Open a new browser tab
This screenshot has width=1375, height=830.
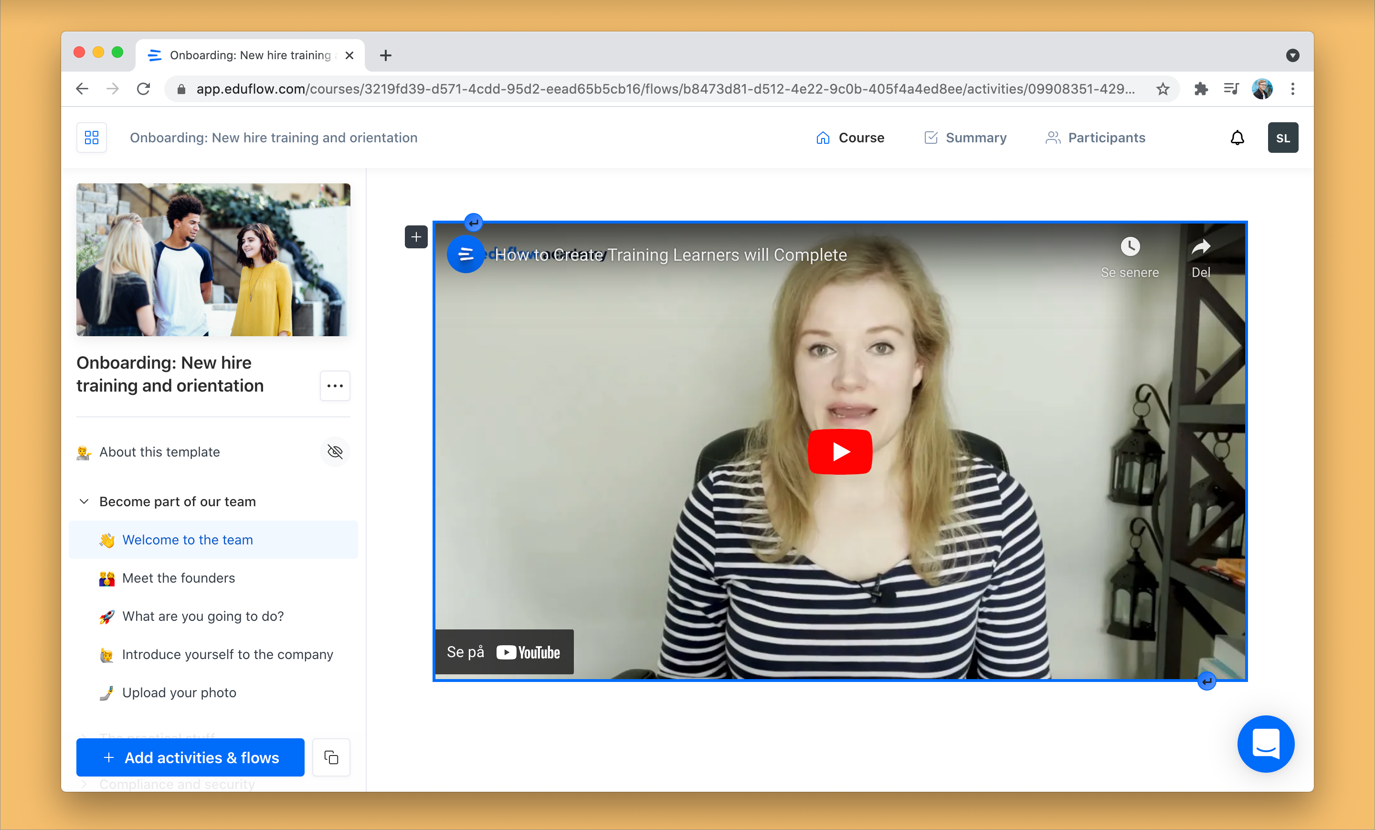386,55
